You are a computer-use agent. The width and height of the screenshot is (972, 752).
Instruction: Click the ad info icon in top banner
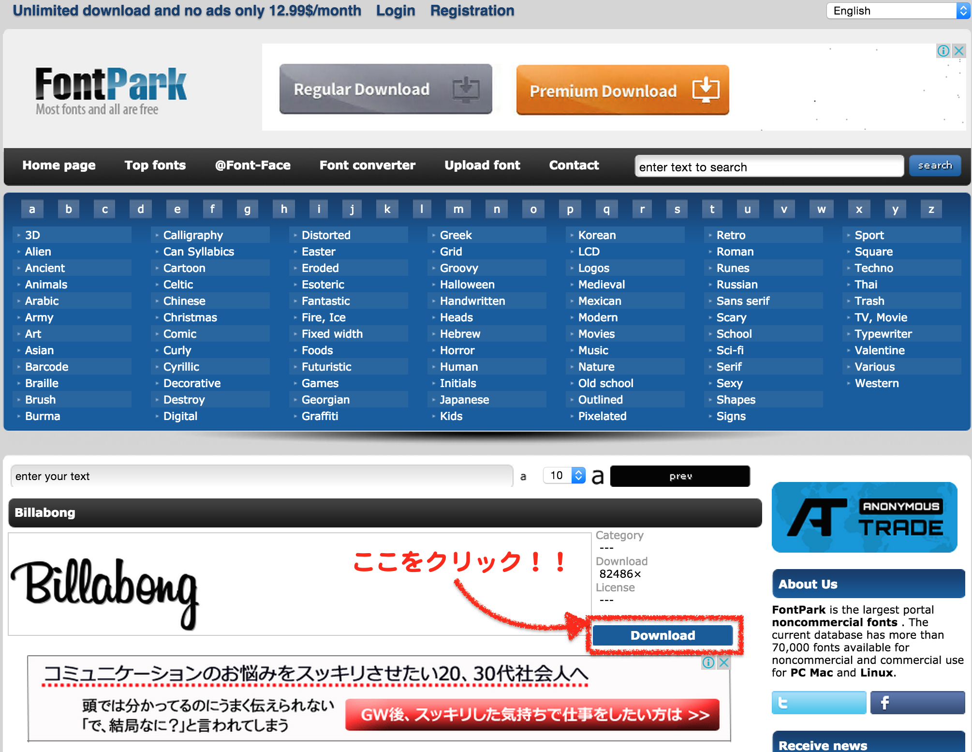tap(943, 51)
